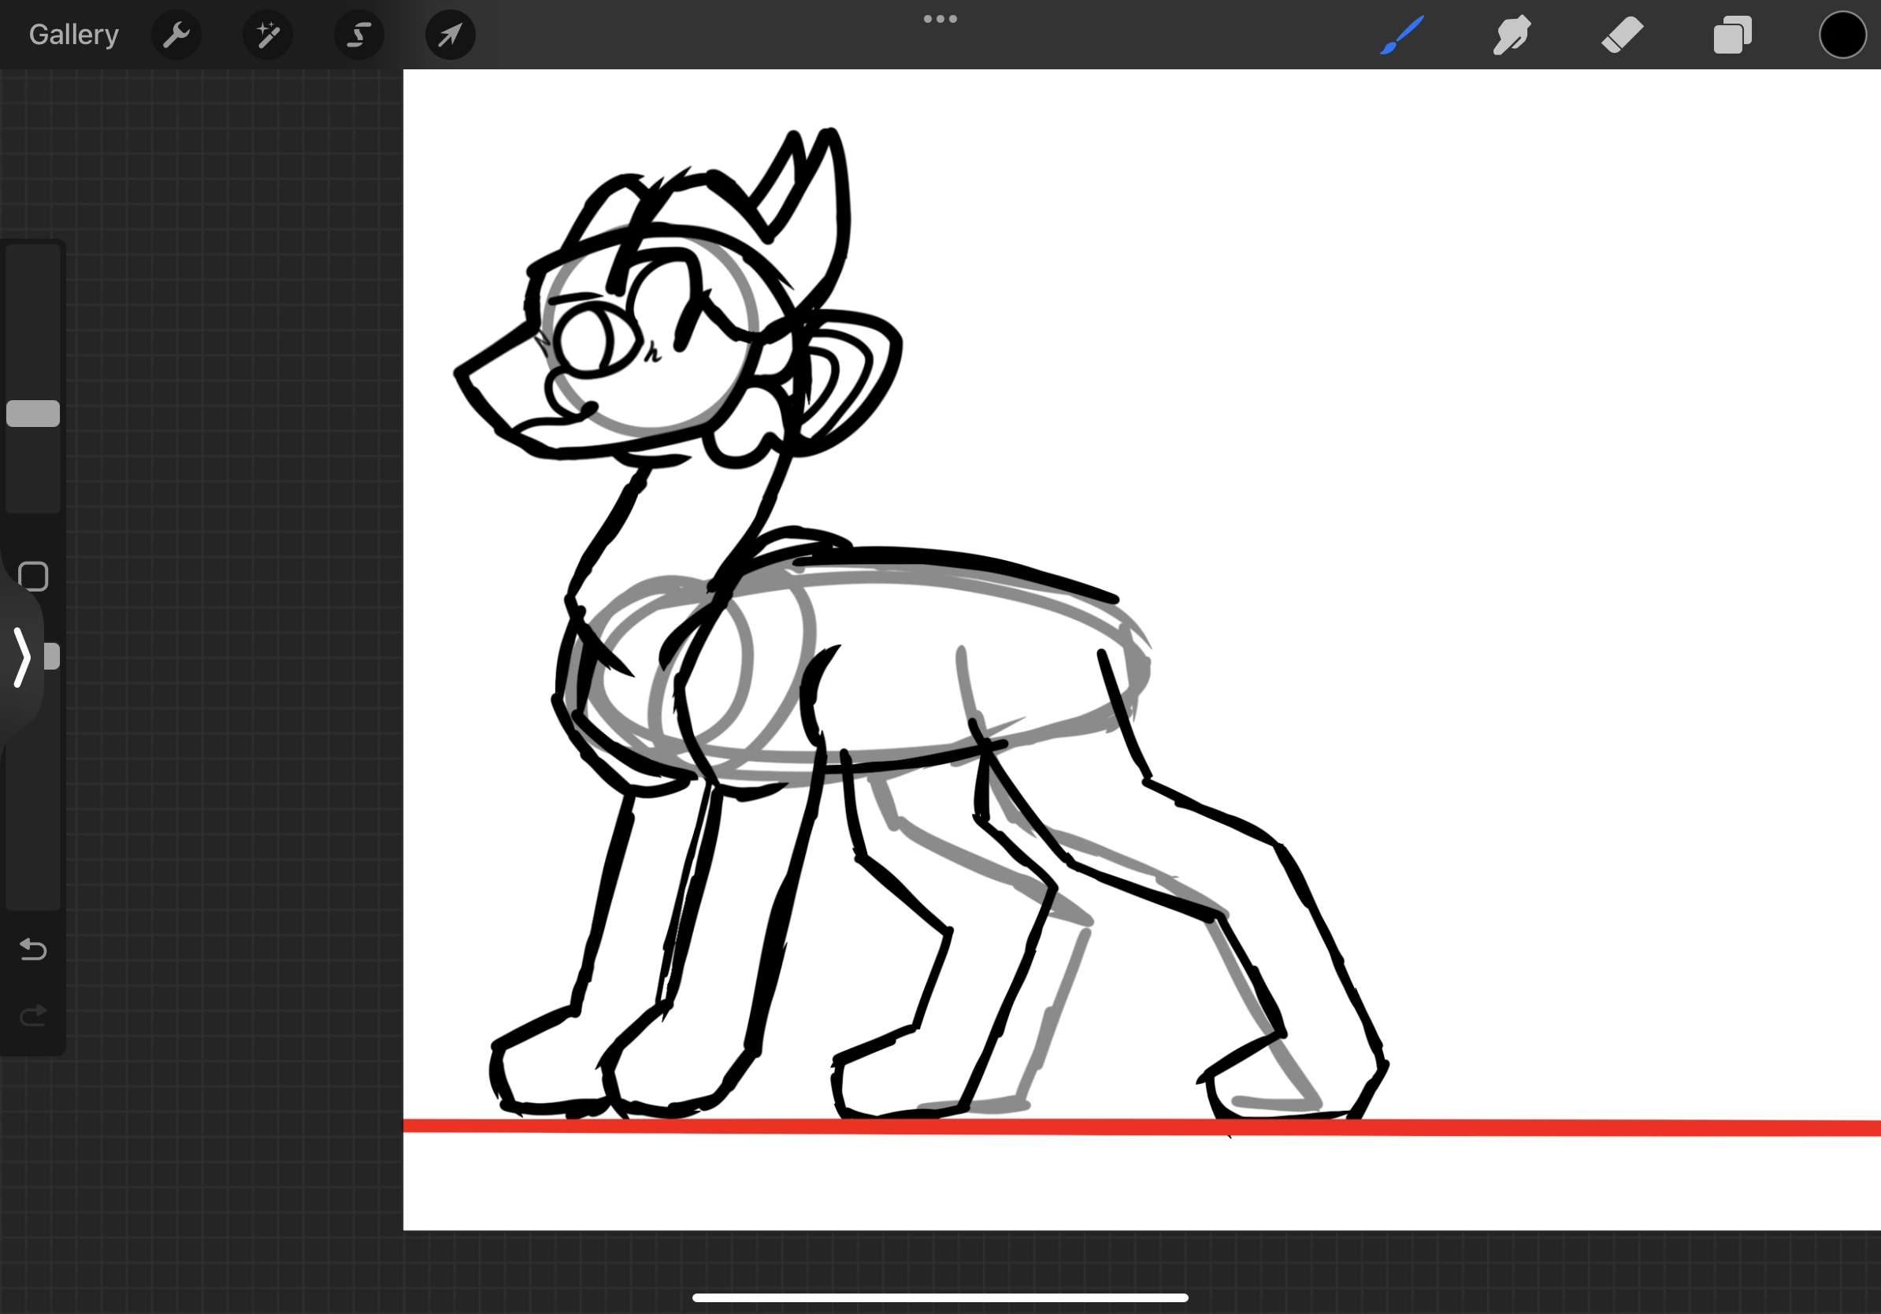
Task: Tap the brush size slider handle
Action: tap(33, 414)
